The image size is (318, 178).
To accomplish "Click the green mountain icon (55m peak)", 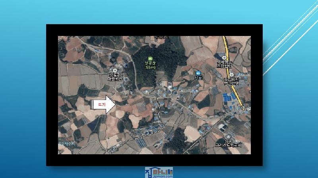I will 150,58.
